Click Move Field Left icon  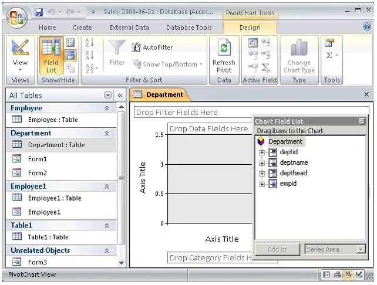tap(253, 55)
